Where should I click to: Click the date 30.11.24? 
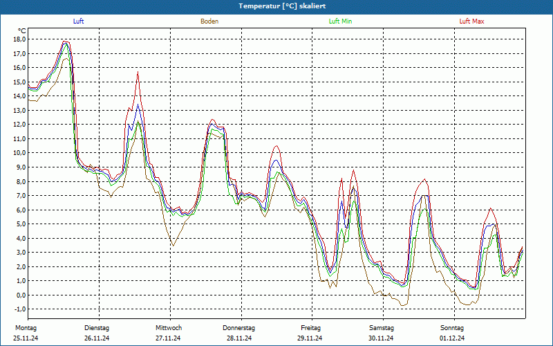point(381,338)
